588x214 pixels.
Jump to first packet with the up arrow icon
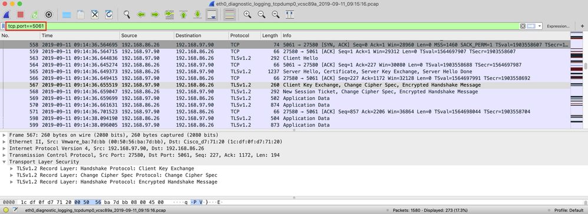pyautogui.click(x=183, y=15)
